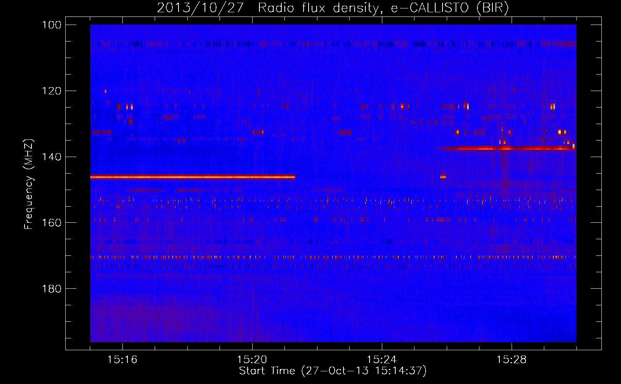Select the 'Frequency (MHZ)' axis label
621x384 pixels.
tap(29, 184)
